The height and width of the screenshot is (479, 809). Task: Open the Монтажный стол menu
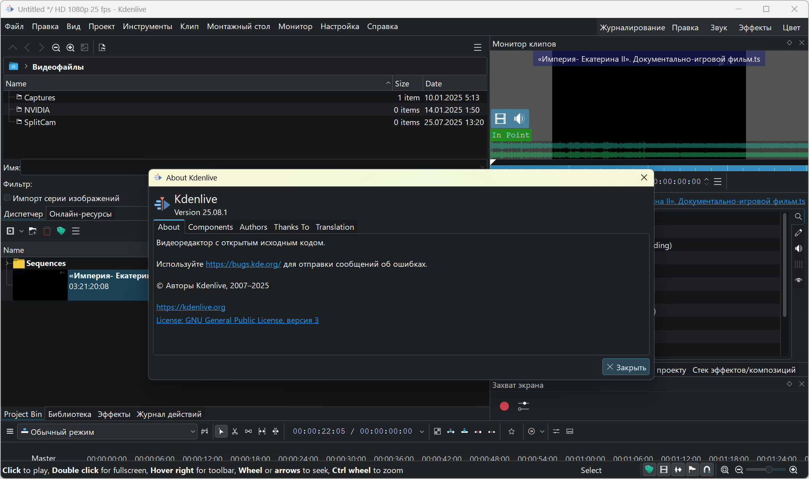(238, 27)
